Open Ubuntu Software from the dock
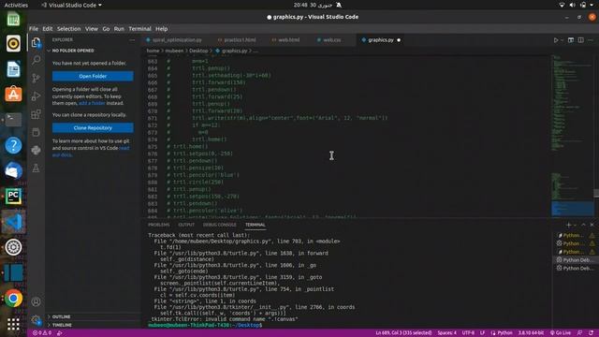This screenshot has width=599, height=337. click(13, 94)
